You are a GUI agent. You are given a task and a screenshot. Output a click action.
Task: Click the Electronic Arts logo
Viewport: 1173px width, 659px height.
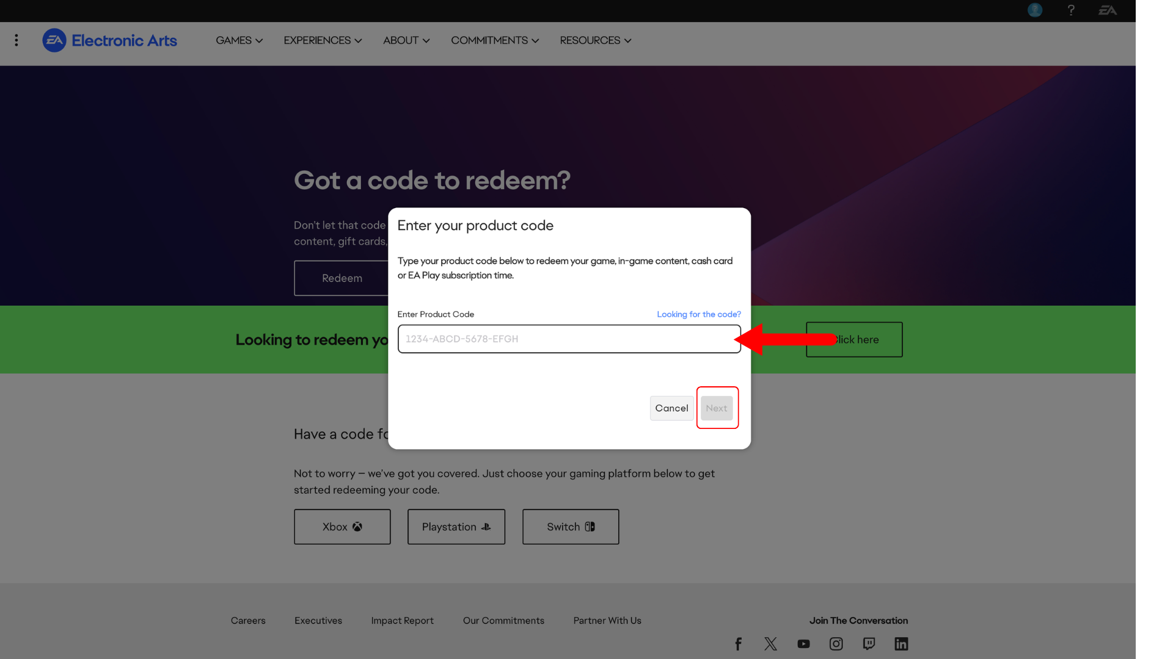(109, 40)
